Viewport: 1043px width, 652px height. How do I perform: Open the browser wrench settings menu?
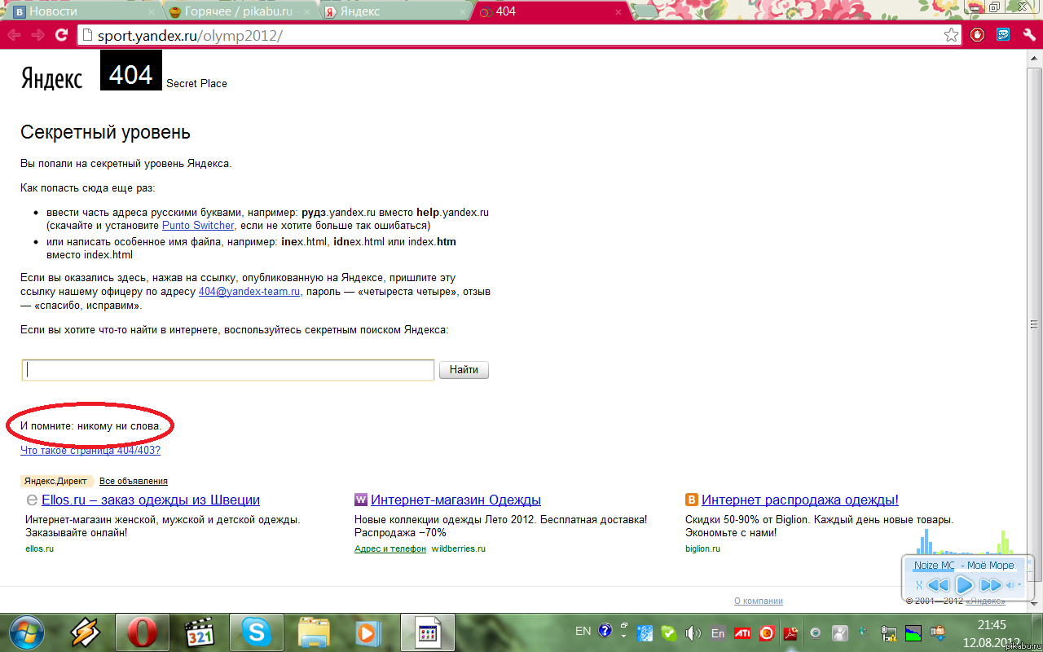[1028, 35]
